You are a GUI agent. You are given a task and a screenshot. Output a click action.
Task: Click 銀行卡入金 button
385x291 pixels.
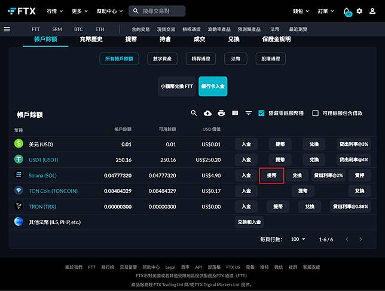tap(213, 87)
